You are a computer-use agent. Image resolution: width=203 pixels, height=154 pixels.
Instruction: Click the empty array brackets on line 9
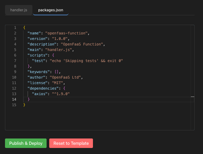click(57, 72)
